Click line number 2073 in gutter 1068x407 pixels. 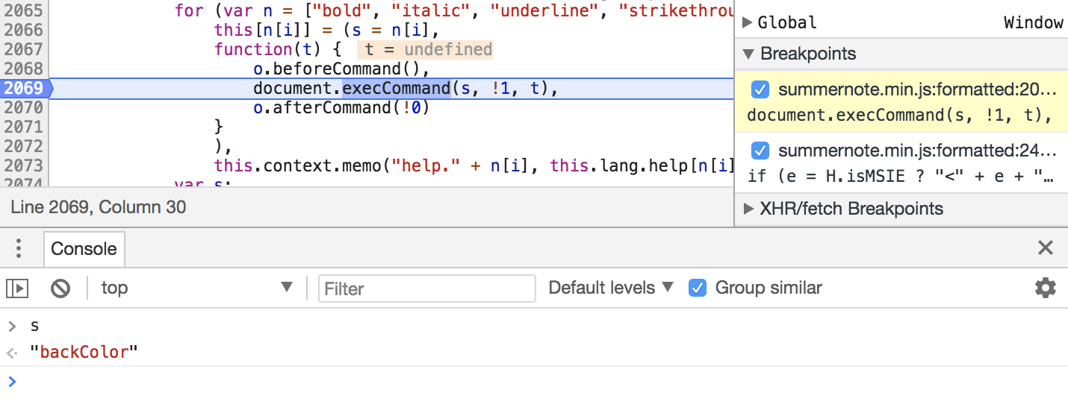click(x=23, y=165)
